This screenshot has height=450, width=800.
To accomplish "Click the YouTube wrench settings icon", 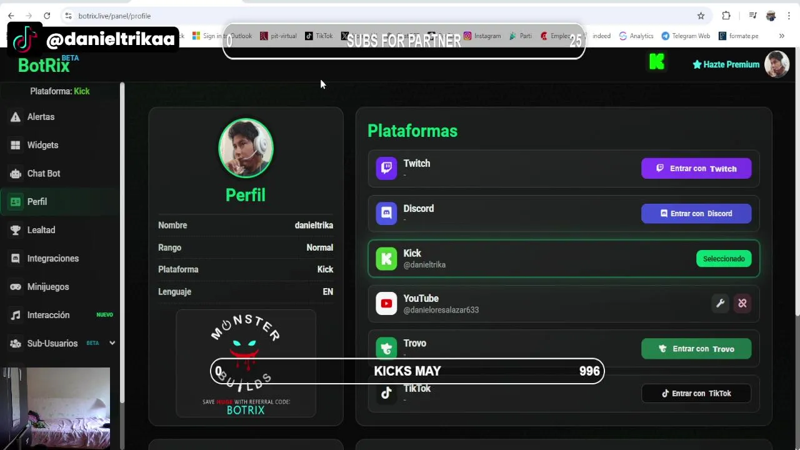I will [720, 303].
